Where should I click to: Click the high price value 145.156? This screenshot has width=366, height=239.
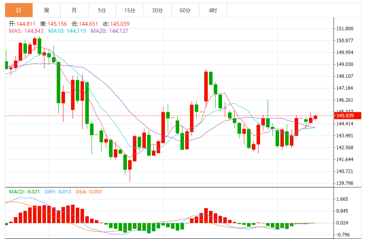(57, 24)
